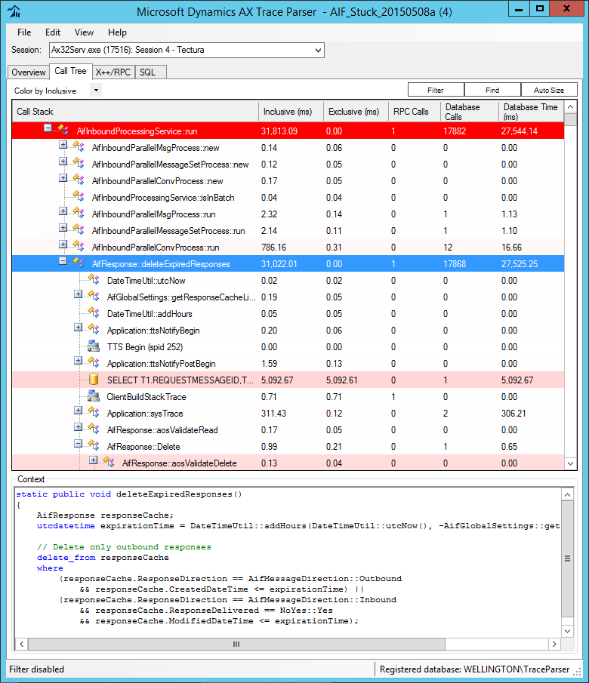The image size is (589, 683).
Task: Click the Database Time (ms) column header
Action: pos(531,112)
